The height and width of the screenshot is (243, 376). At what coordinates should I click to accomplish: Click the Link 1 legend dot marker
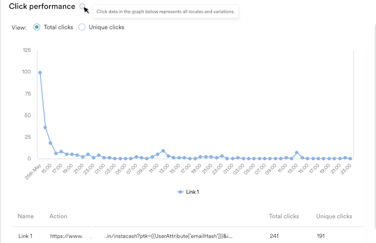click(x=180, y=192)
